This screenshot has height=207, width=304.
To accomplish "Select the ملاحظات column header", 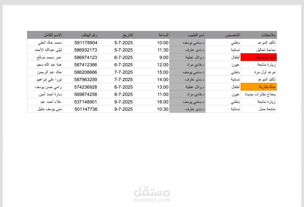I will (x=259, y=35).
